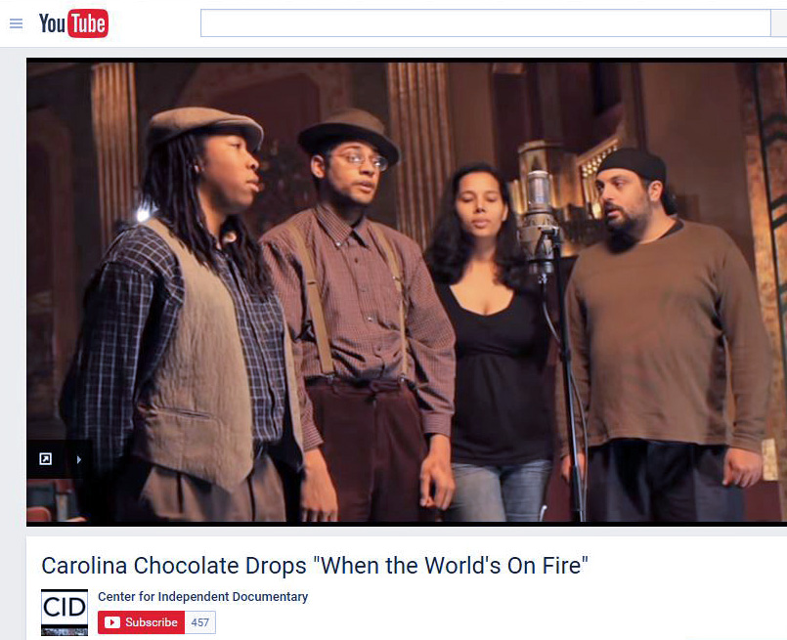The height and width of the screenshot is (640, 787).
Task: Click the man in brown sweater in video
Action: pyautogui.click(x=668, y=336)
